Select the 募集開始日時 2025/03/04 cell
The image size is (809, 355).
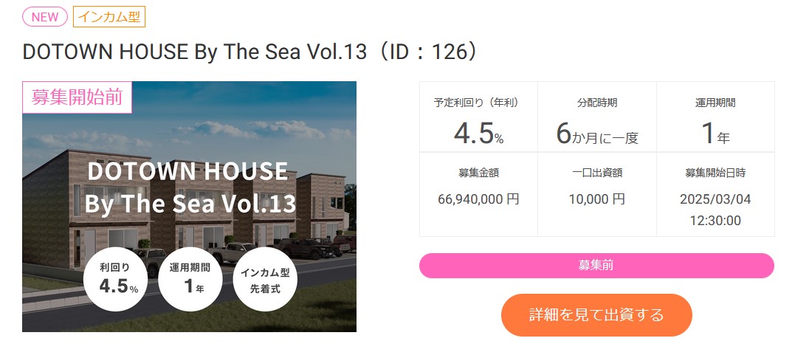(x=715, y=194)
